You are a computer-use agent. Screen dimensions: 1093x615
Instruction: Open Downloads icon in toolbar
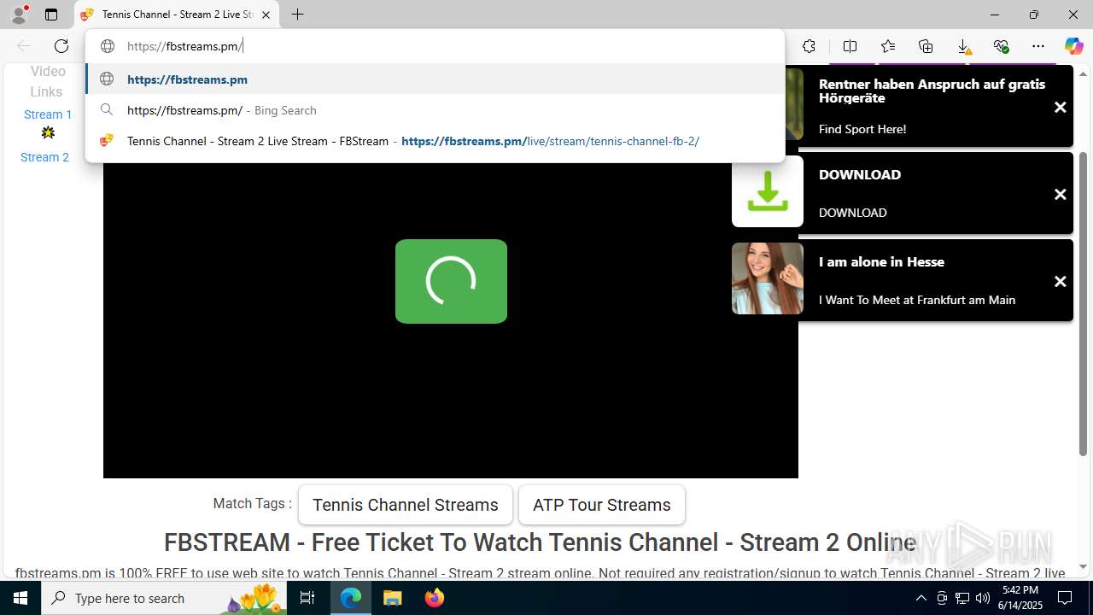click(x=963, y=46)
